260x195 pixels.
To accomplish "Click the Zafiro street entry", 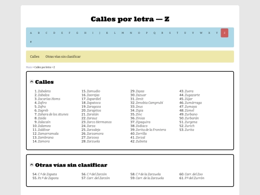I will (42, 103).
